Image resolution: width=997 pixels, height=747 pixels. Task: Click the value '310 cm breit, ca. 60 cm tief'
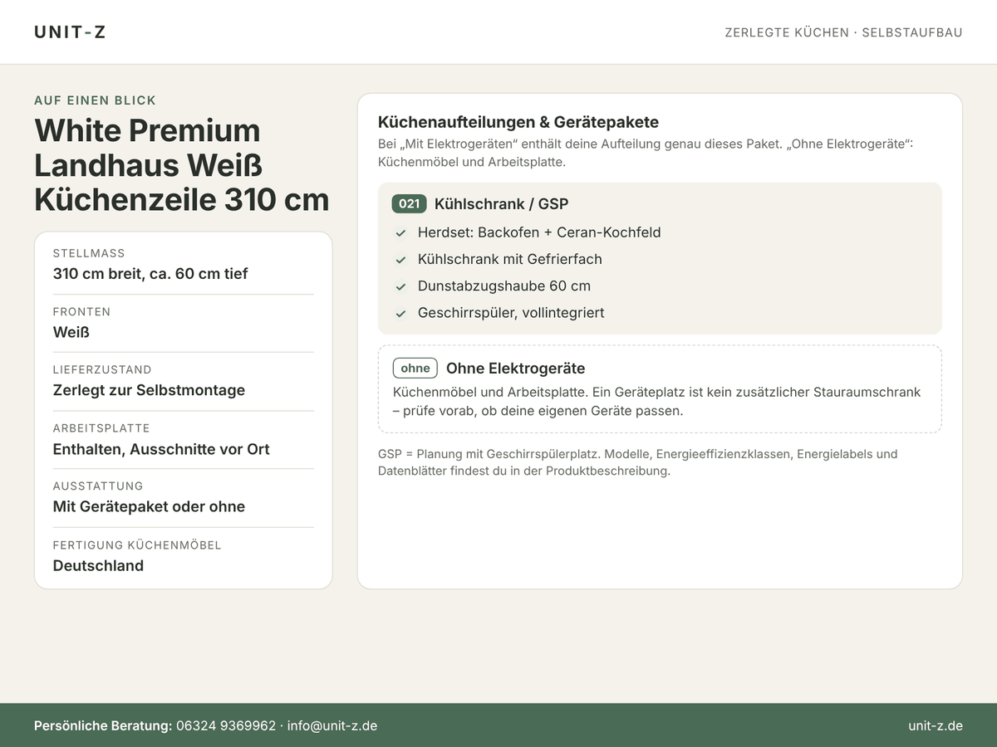(150, 274)
